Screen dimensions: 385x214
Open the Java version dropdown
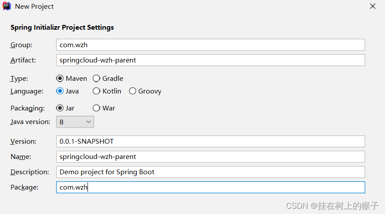click(75, 122)
